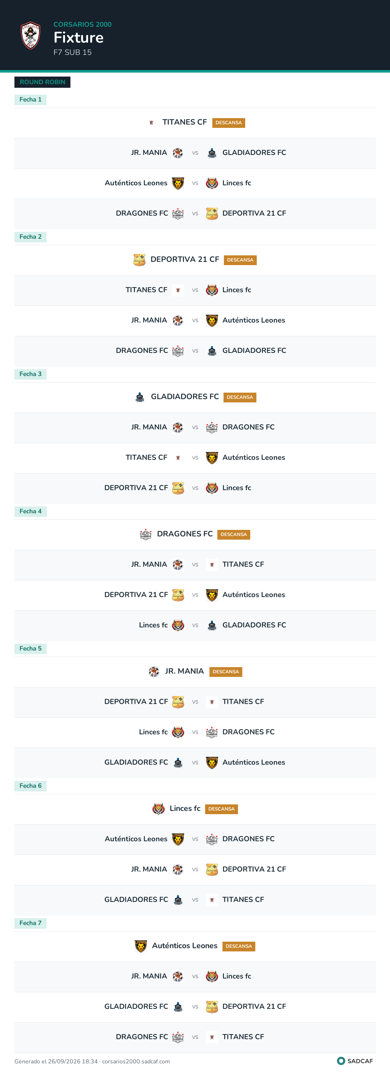Click Auténticos Leones name in Fecha 7 rest row

(185, 946)
